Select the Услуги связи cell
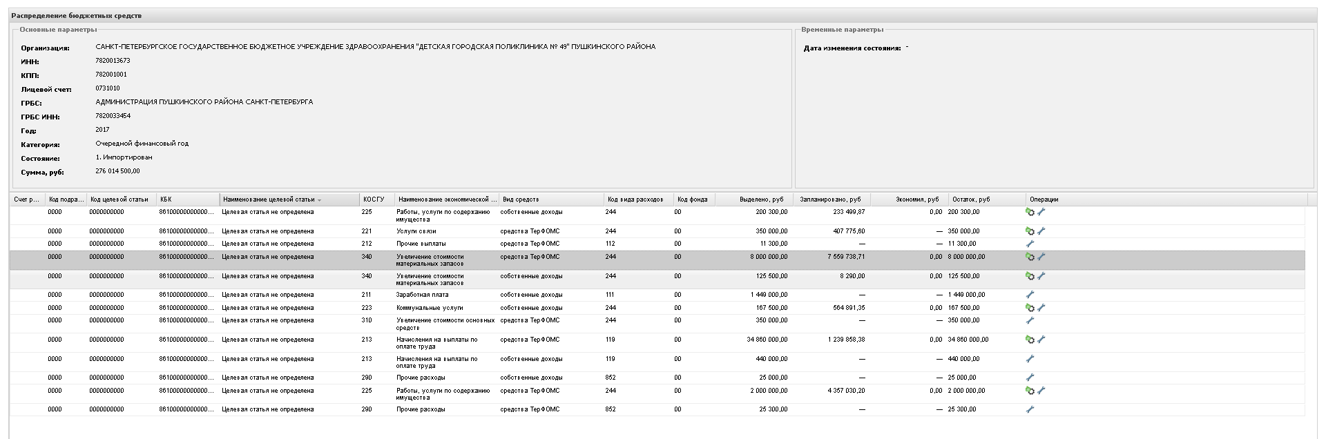Screen dimensions: 1326x439 point(416,231)
